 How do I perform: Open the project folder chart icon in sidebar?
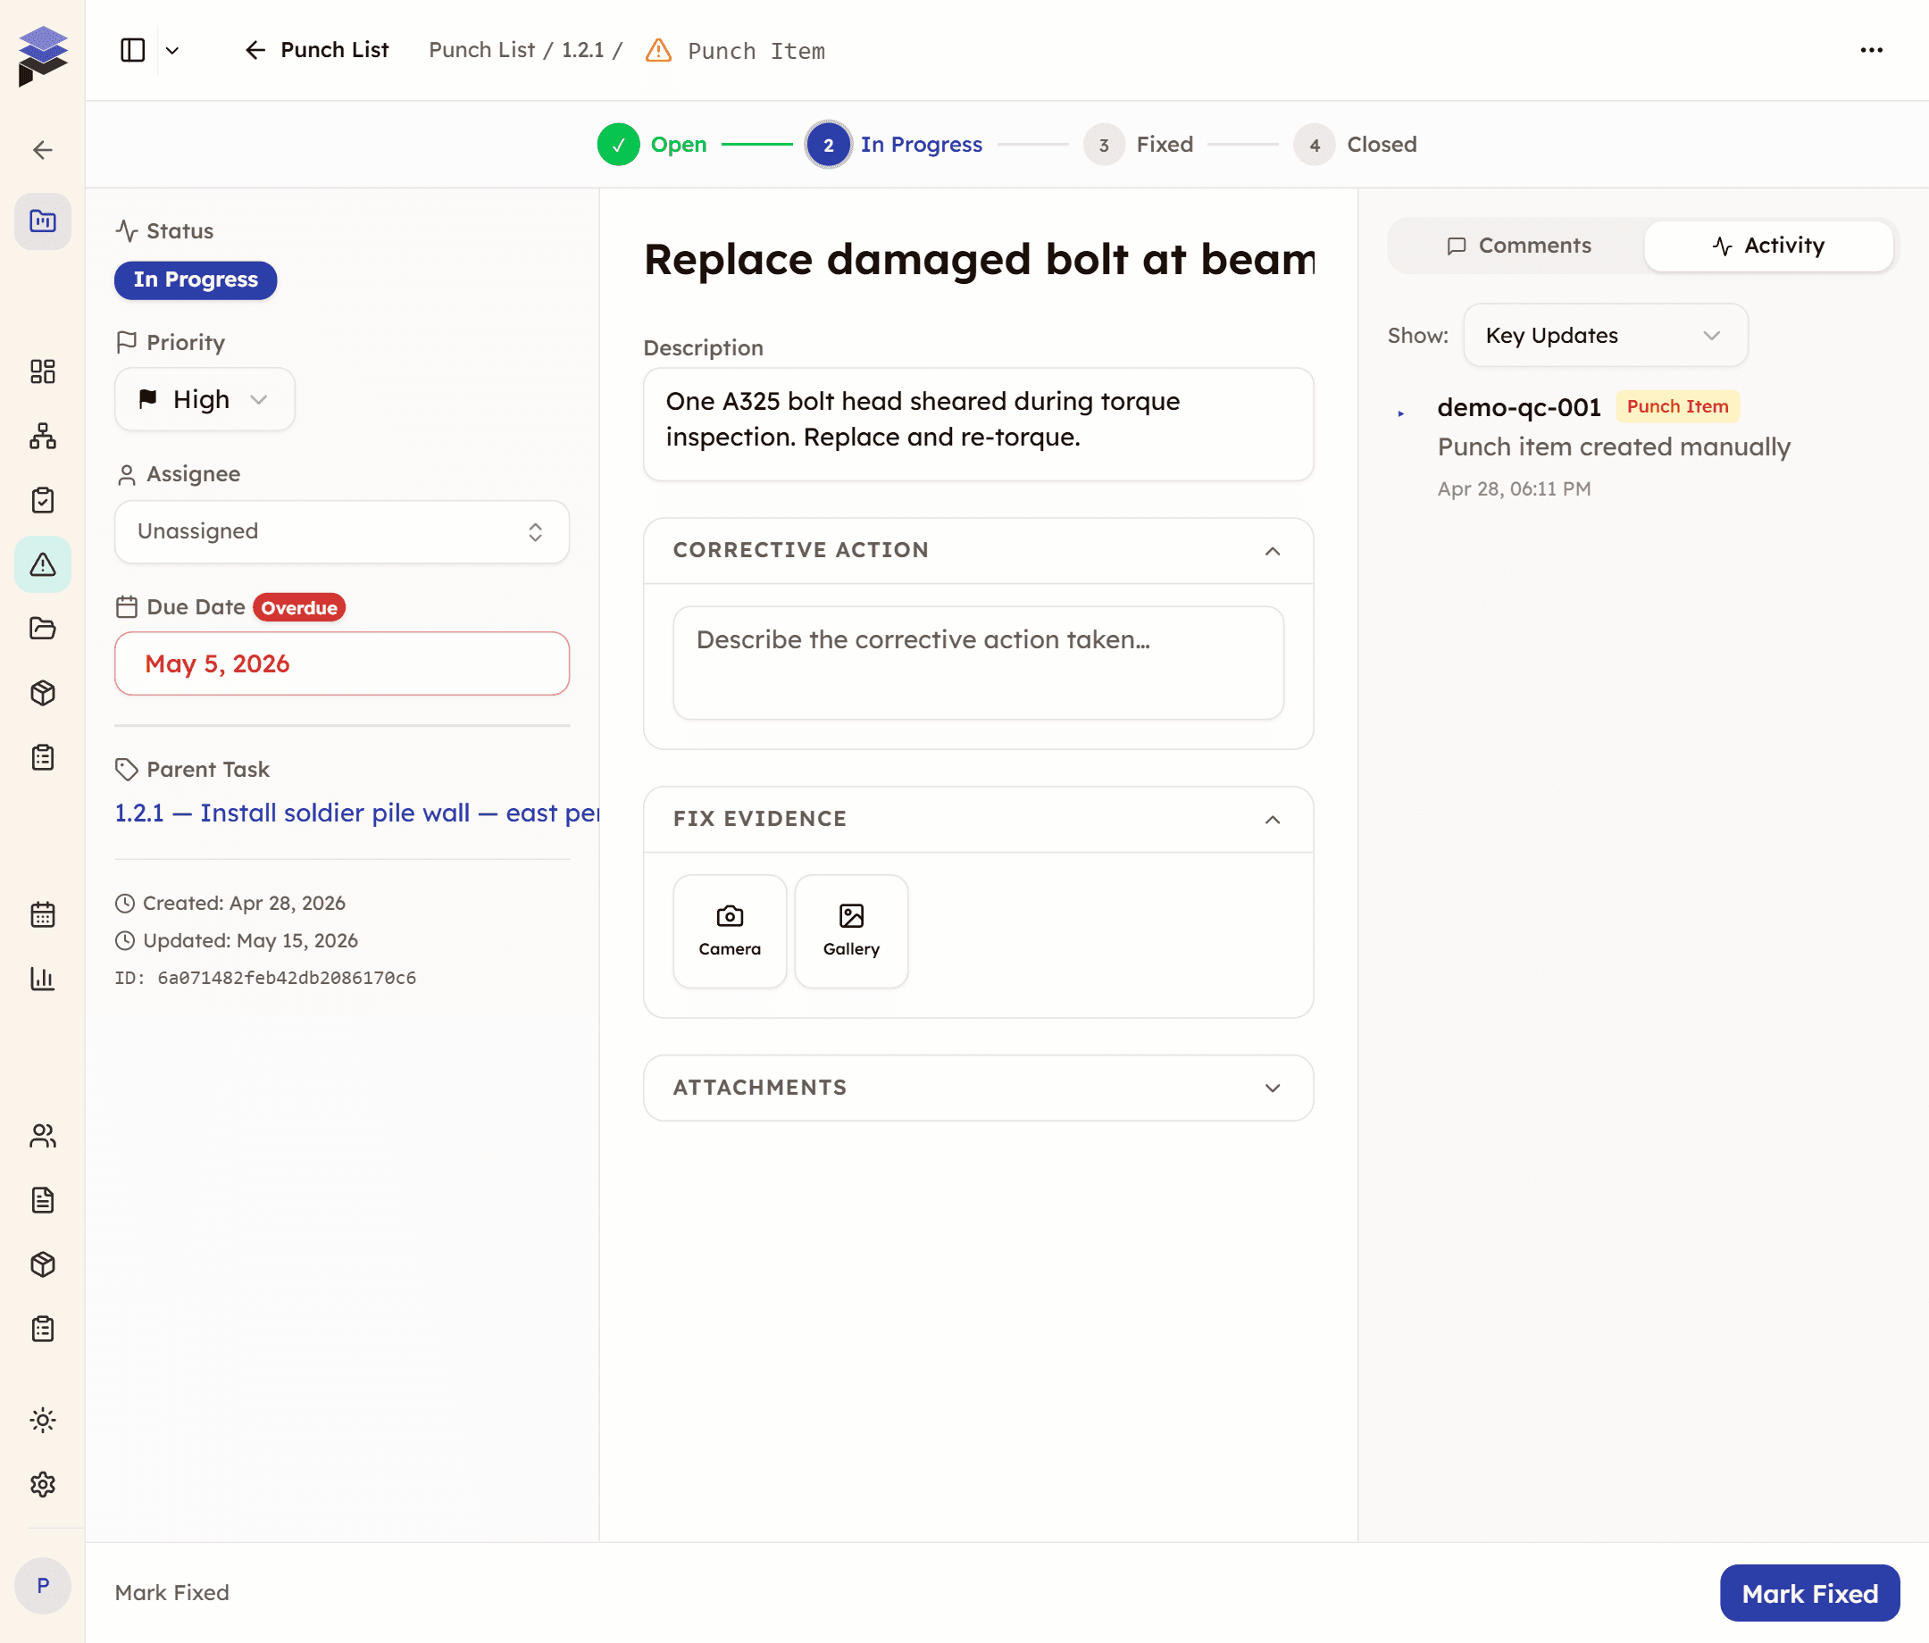pos(43,221)
